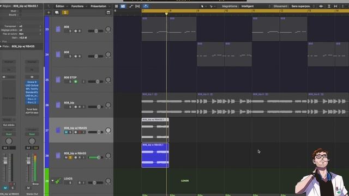Open the Glissement Sans superpos. dropdown
The height and width of the screenshot is (196, 349).
point(303,6)
